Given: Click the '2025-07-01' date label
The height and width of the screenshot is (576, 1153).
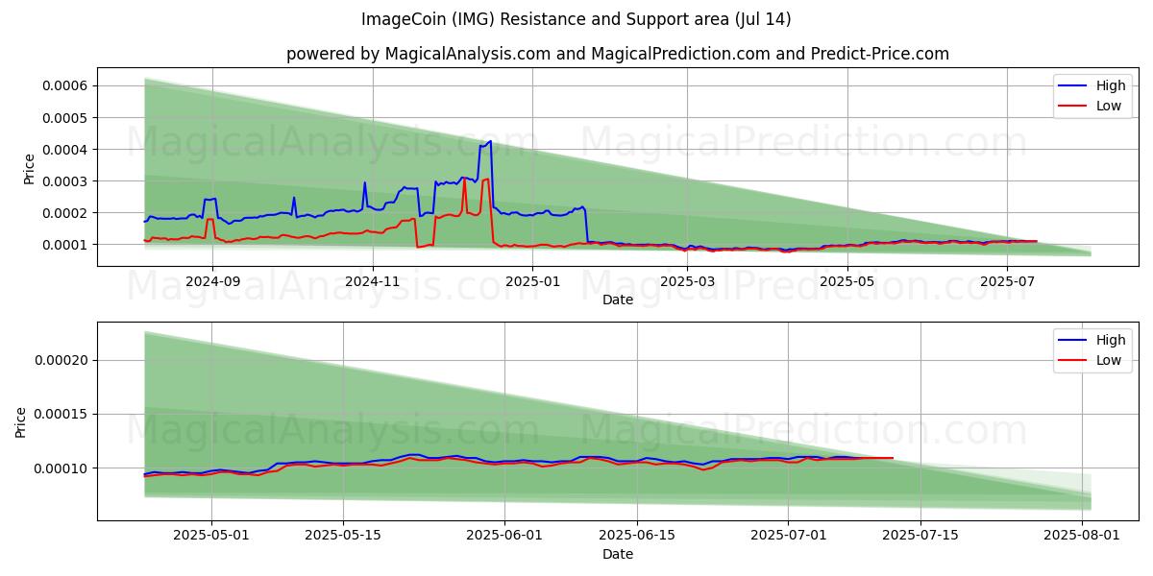Looking at the screenshot, I should tap(788, 537).
